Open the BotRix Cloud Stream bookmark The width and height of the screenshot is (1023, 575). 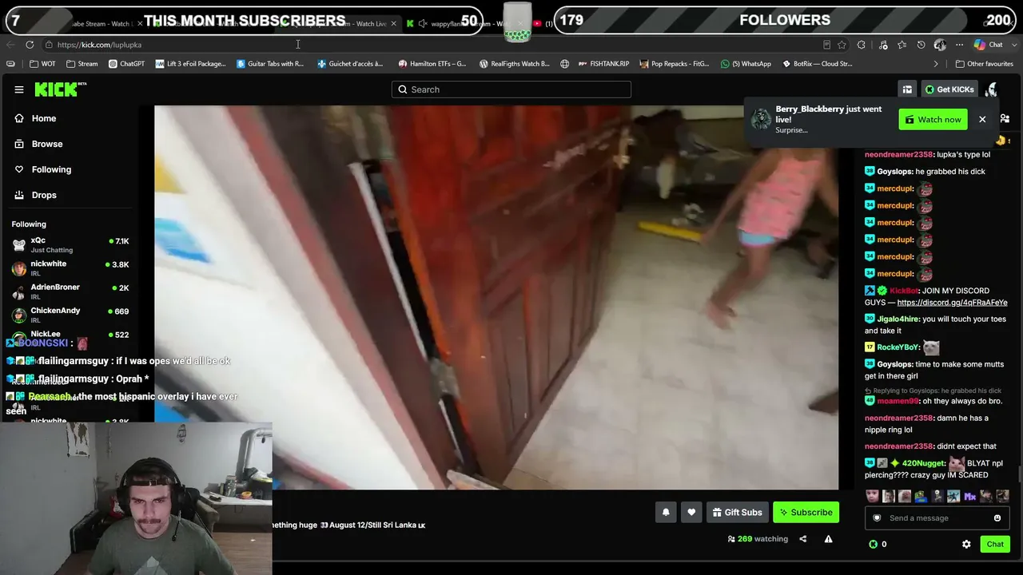coord(816,64)
